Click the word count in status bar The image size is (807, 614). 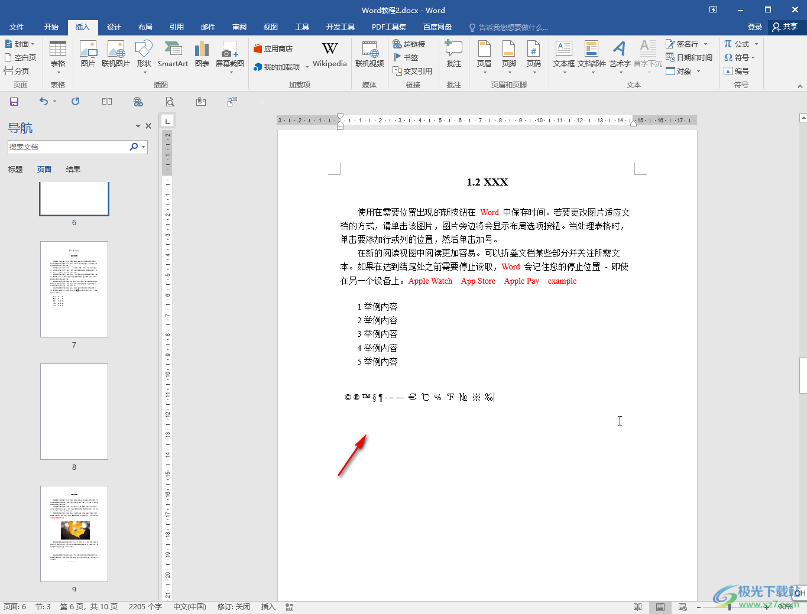tap(145, 607)
